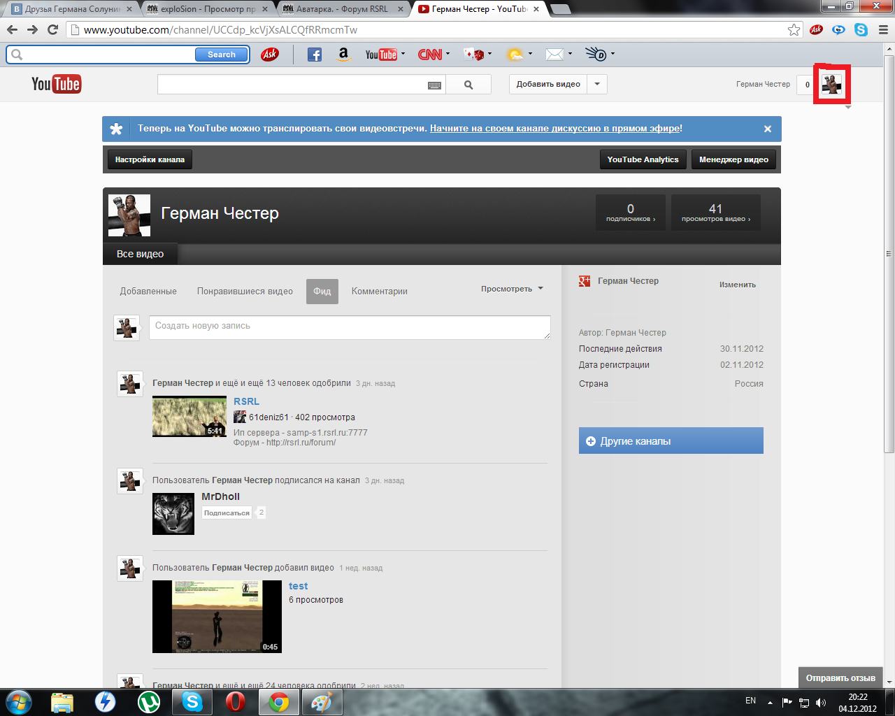This screenshot has width=895, height=716.
Task: Click the test video thumbnail
Action: pyautogui.click(x=217, y=617)
